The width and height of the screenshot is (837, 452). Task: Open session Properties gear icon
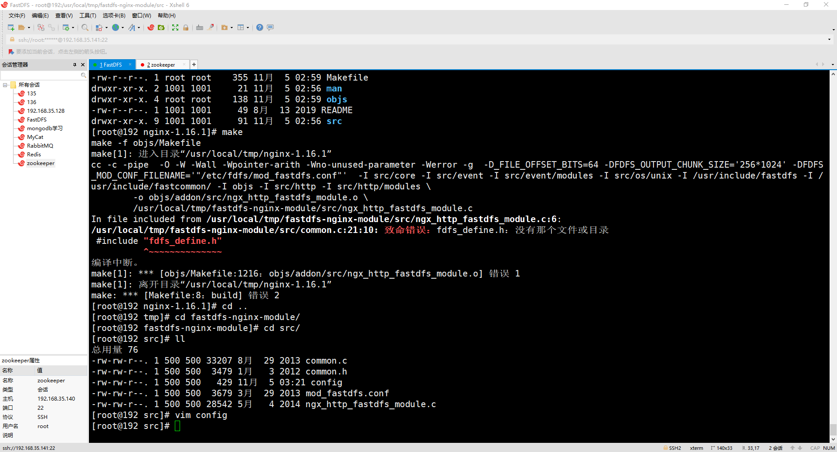pos(66,27)
